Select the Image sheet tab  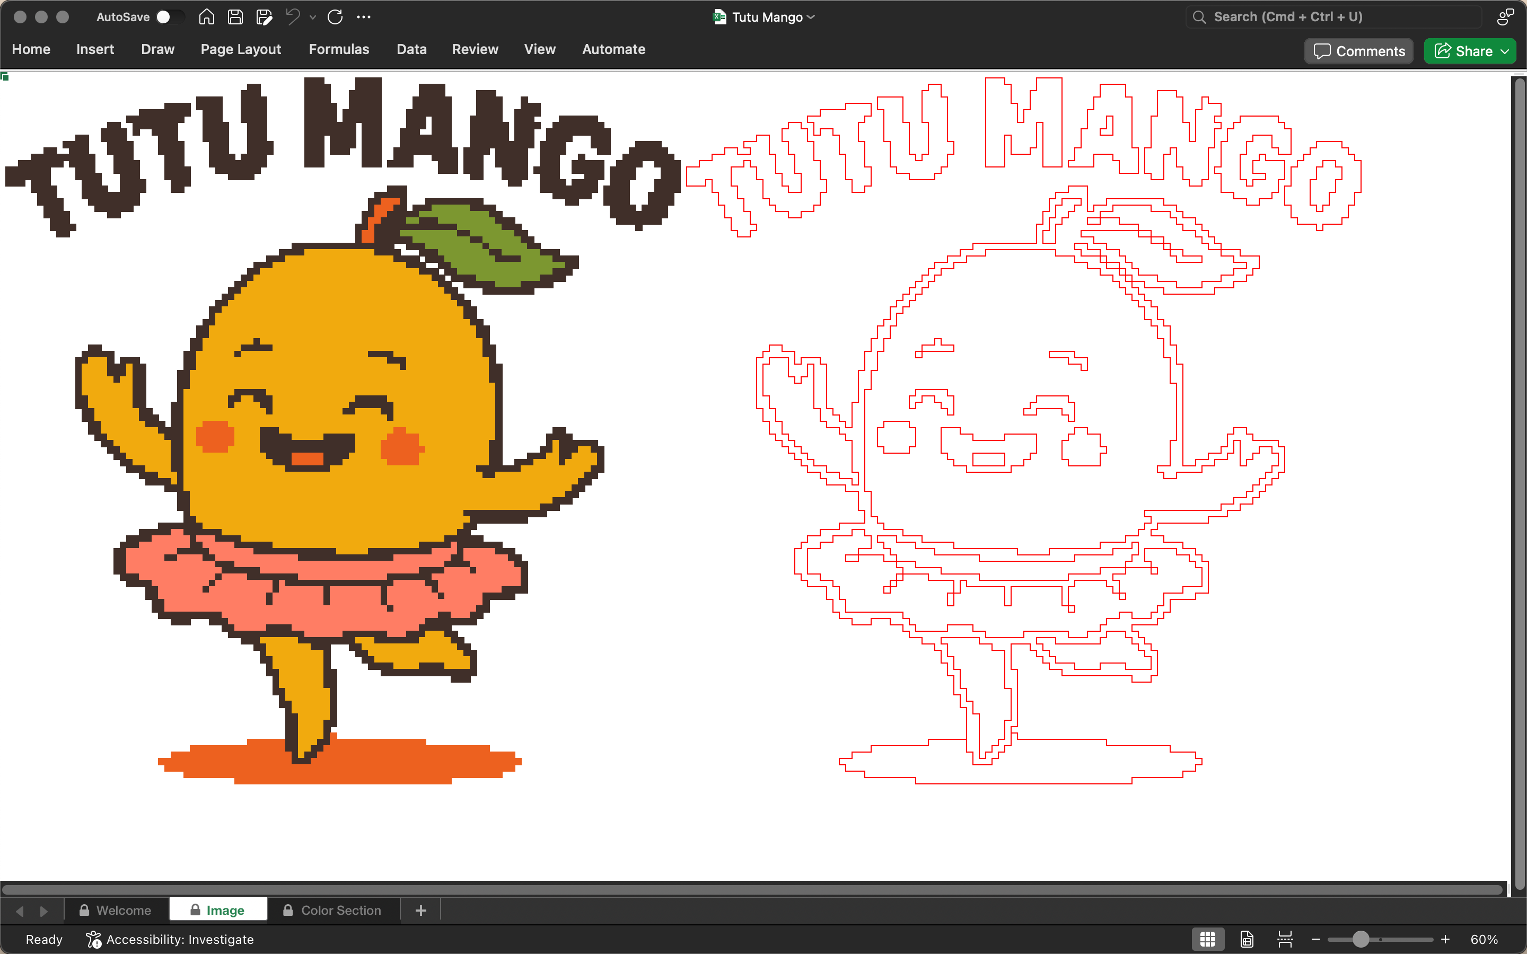tap(218, 910)
